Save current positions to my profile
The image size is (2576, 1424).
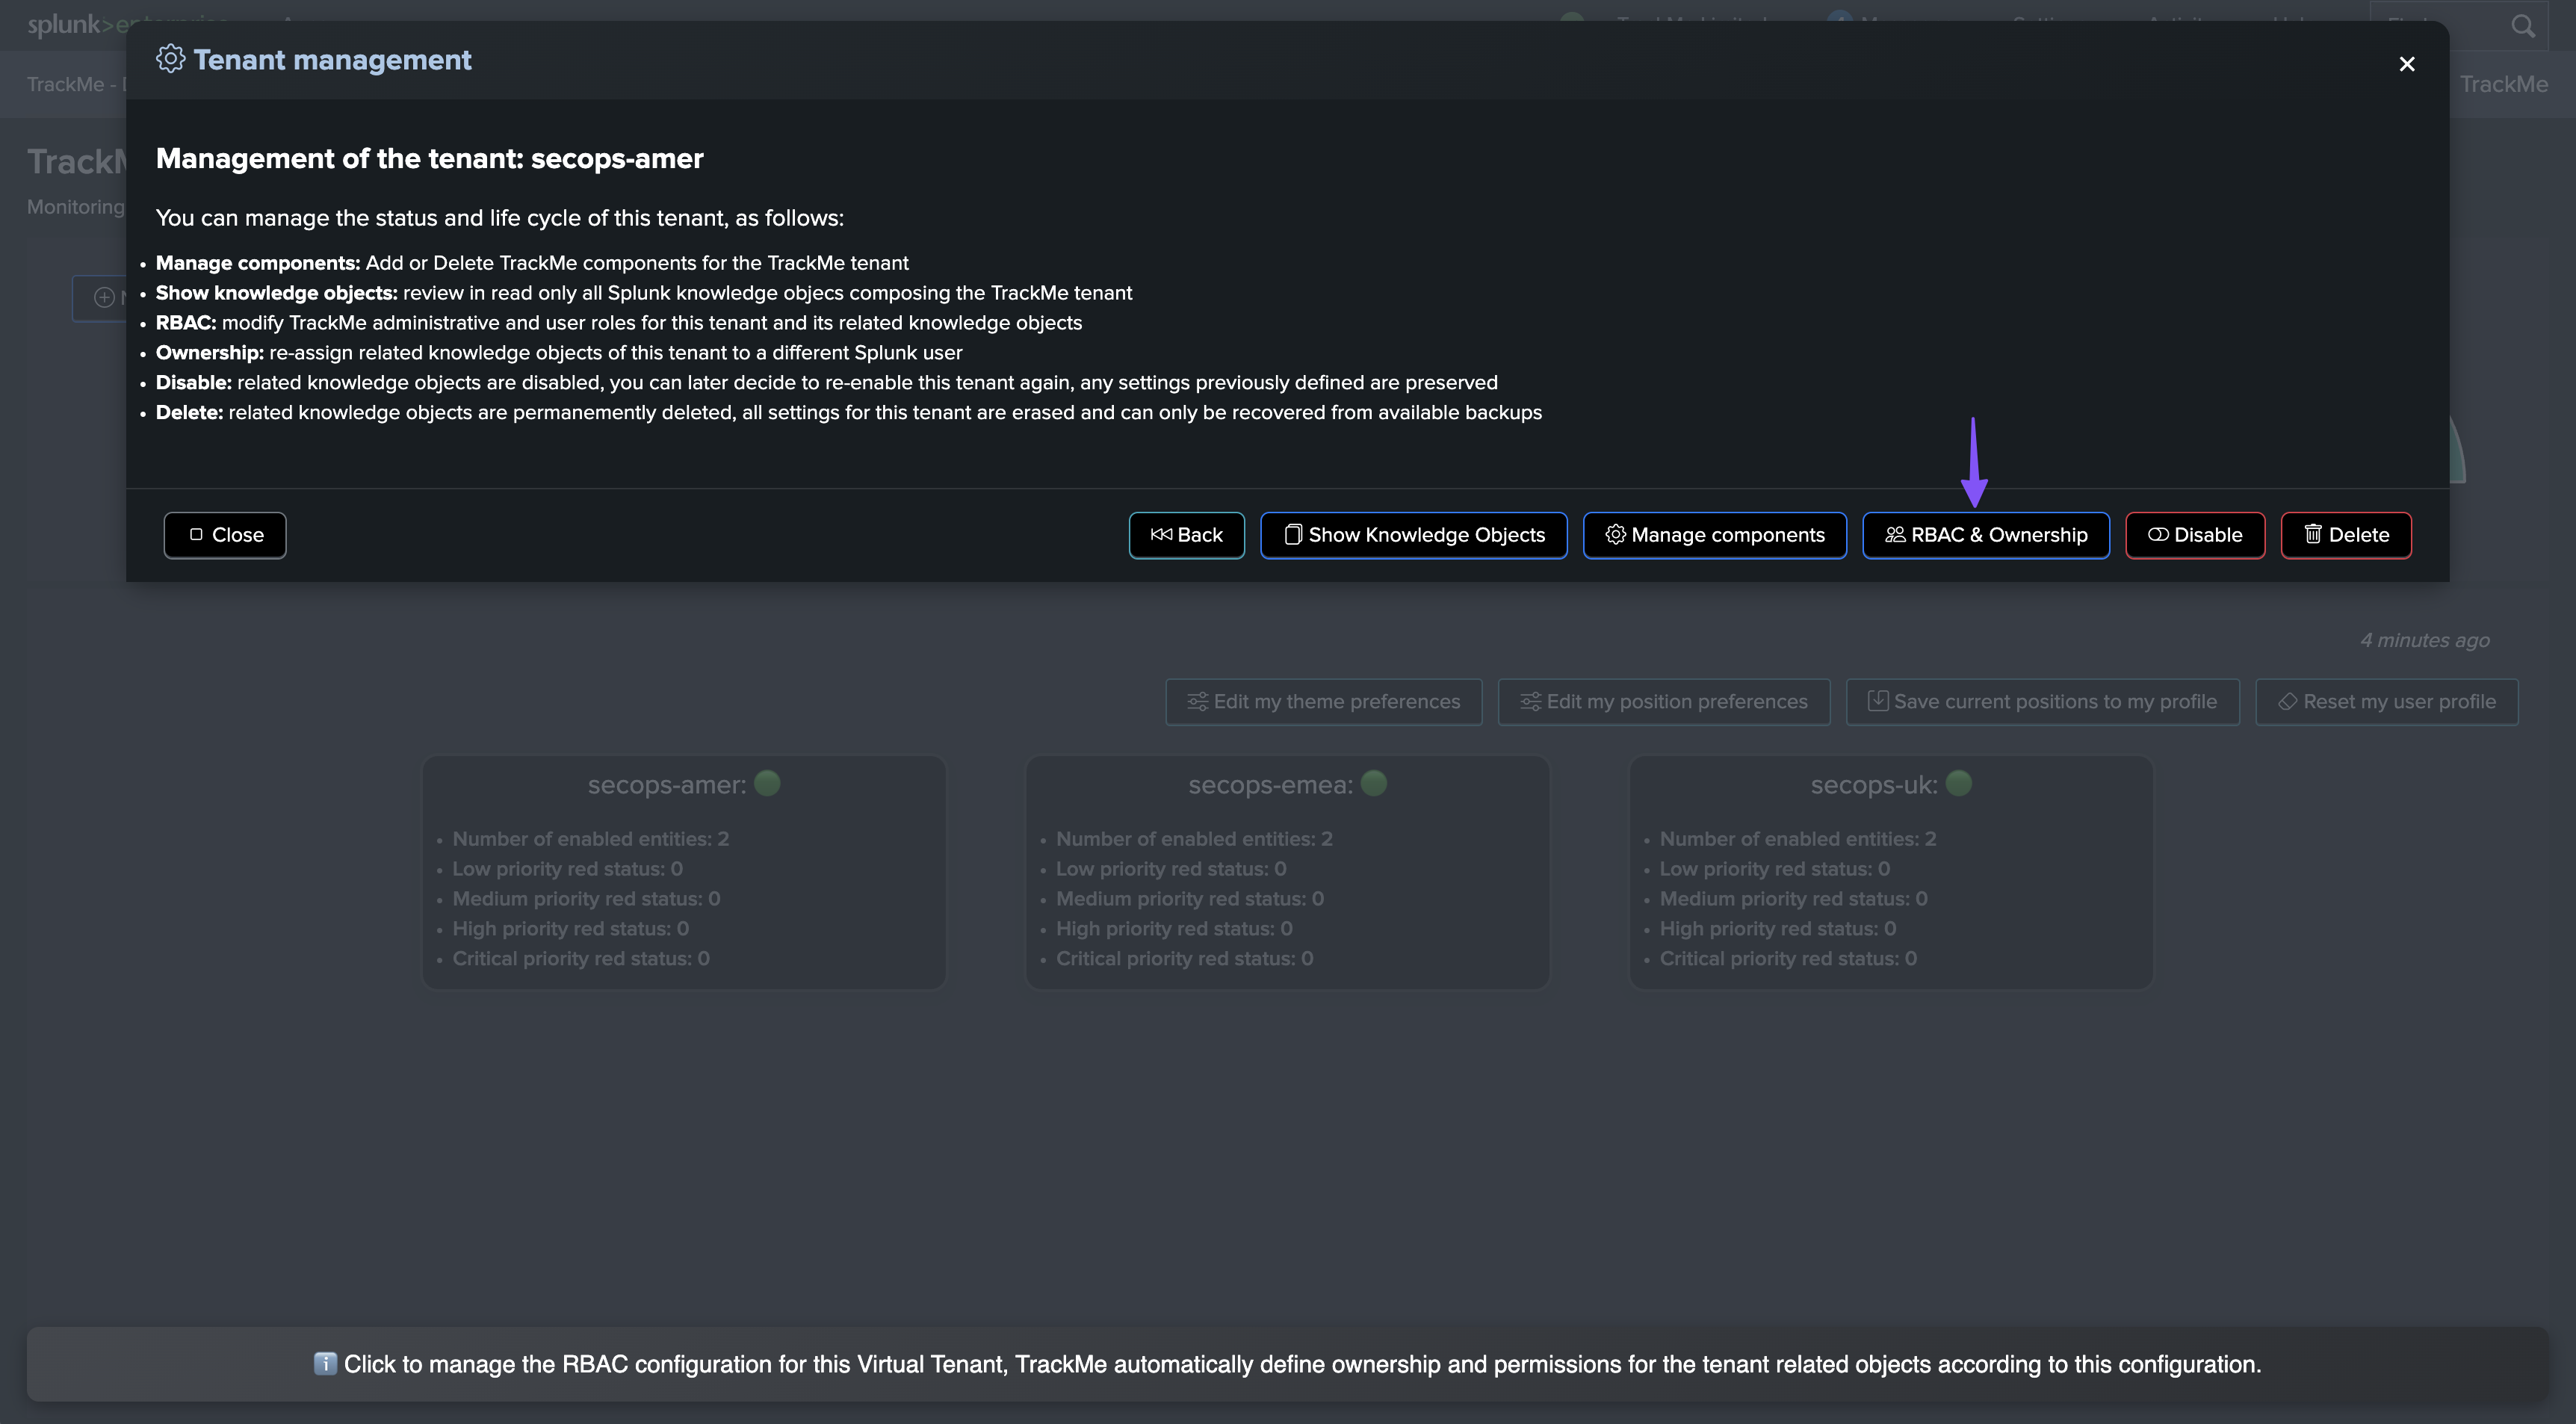point(2042,702)
